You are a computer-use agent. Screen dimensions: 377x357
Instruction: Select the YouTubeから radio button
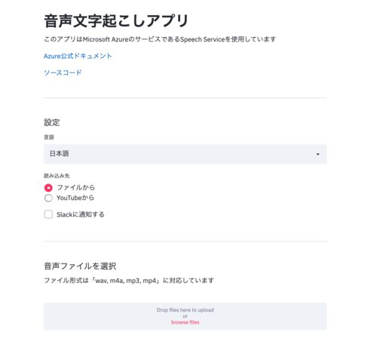click(48, 198)
